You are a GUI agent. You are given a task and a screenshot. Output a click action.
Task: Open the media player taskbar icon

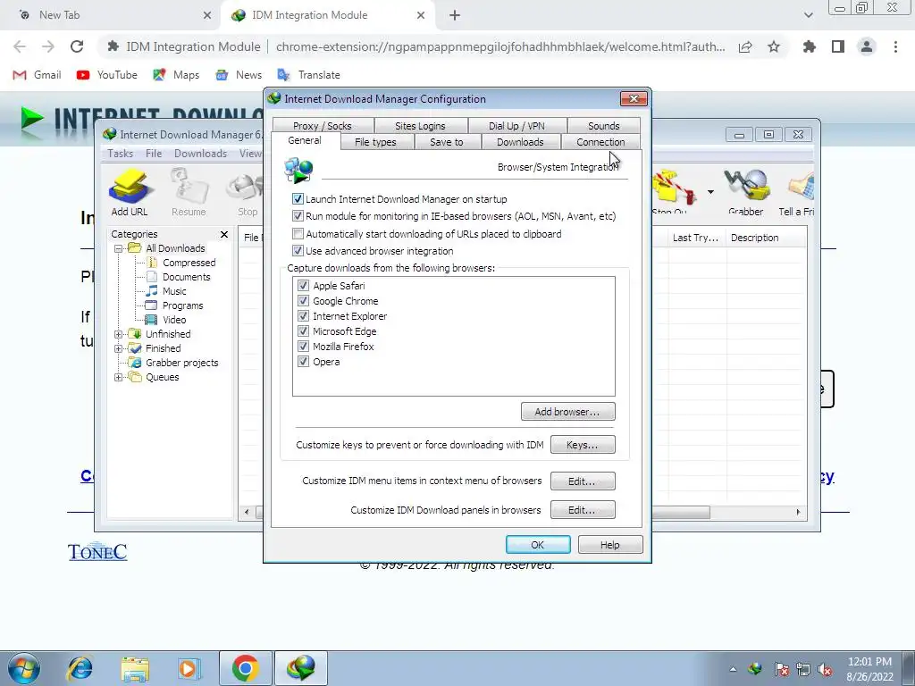click(189, 668)
